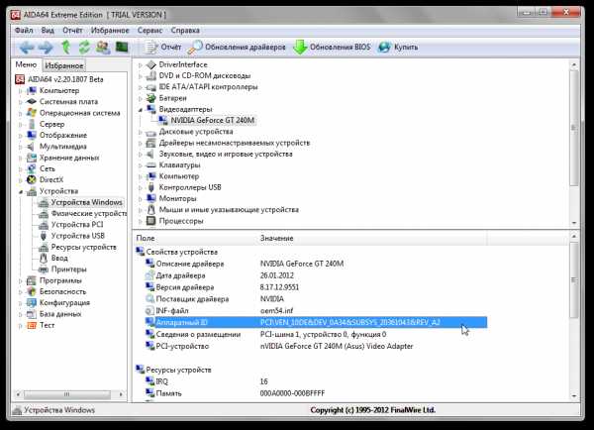Collapse the Видеоадаптеры device node
The width and height of the screenshot is (594, 430).
point(141,110)
